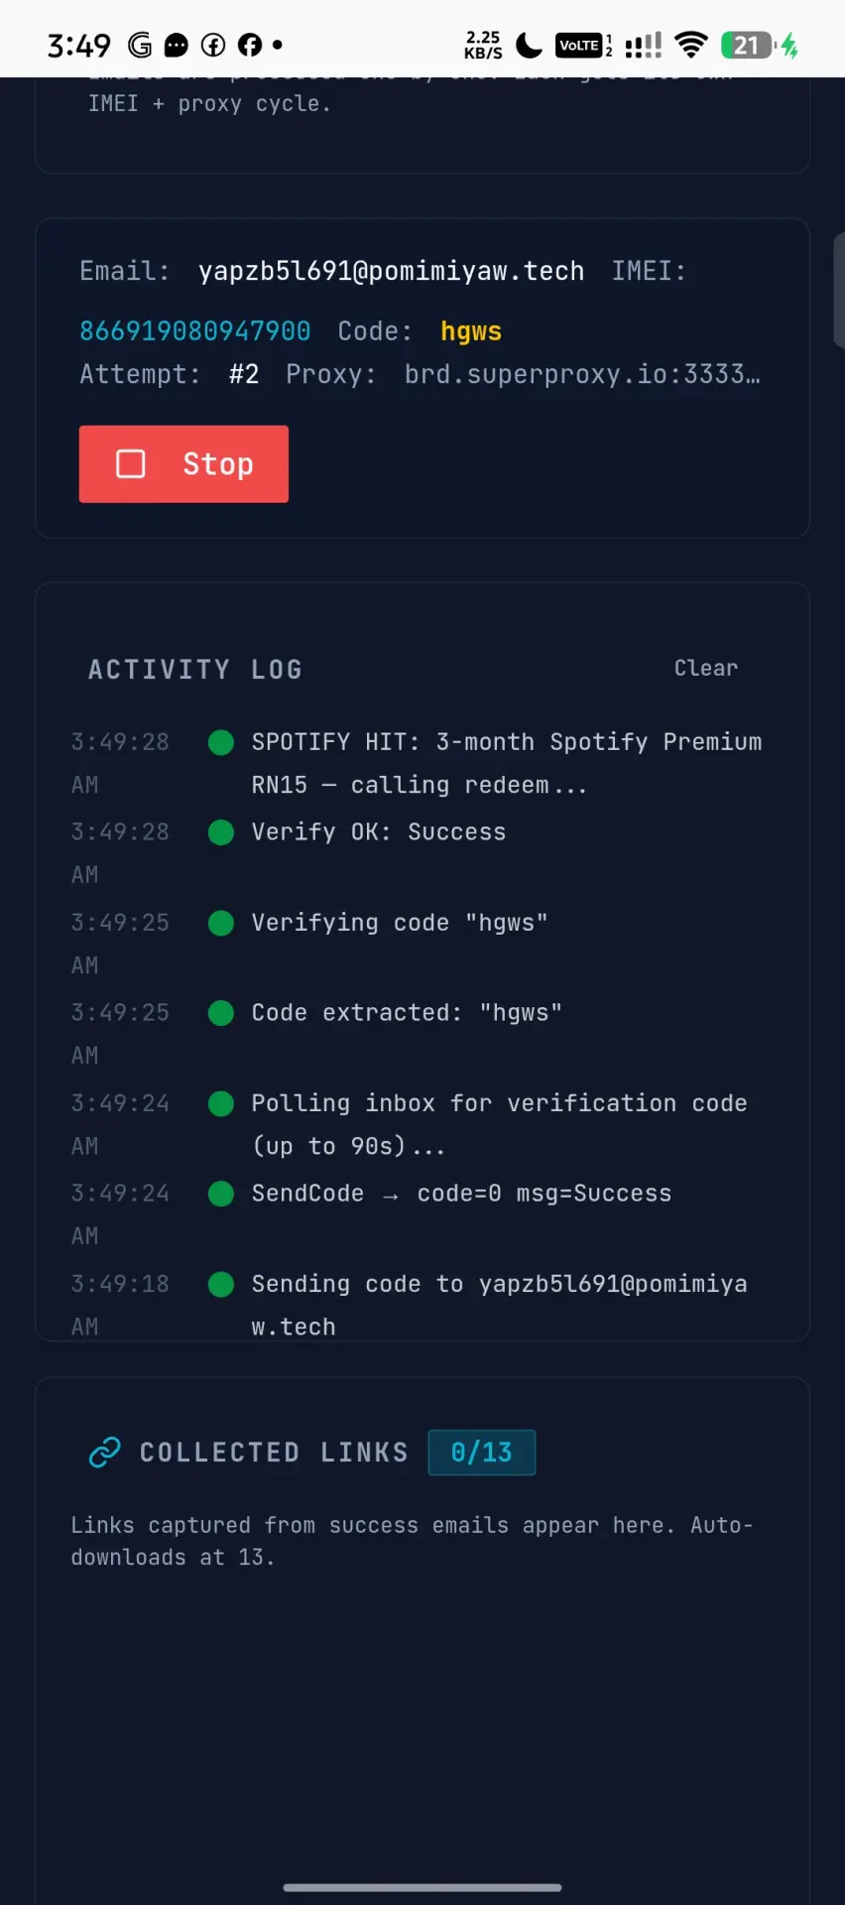This screenshot has height=1905, width=845.
Task: Tap the crescent moon do-not-disturb icon
Action: point(530,45)
